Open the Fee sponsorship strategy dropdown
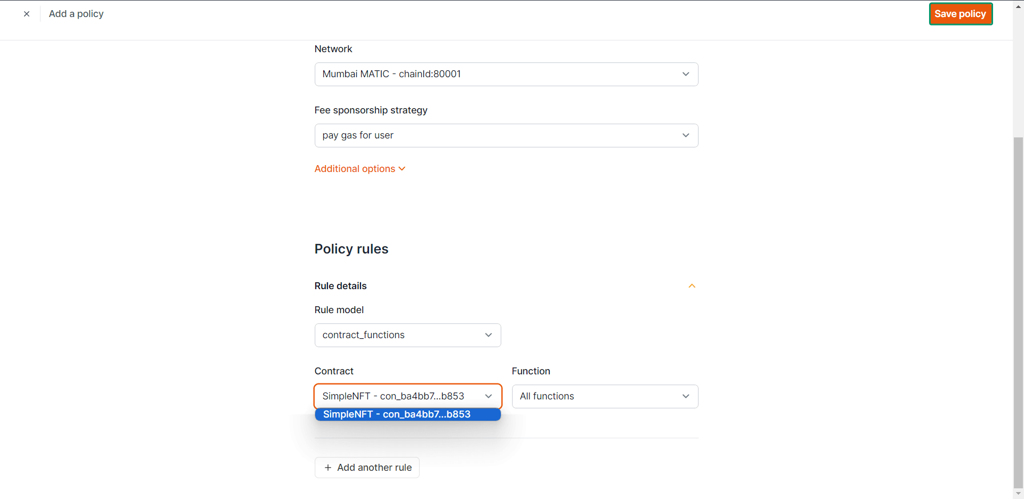This screenshot has height=499, width=1024. (x=506, y=135)
